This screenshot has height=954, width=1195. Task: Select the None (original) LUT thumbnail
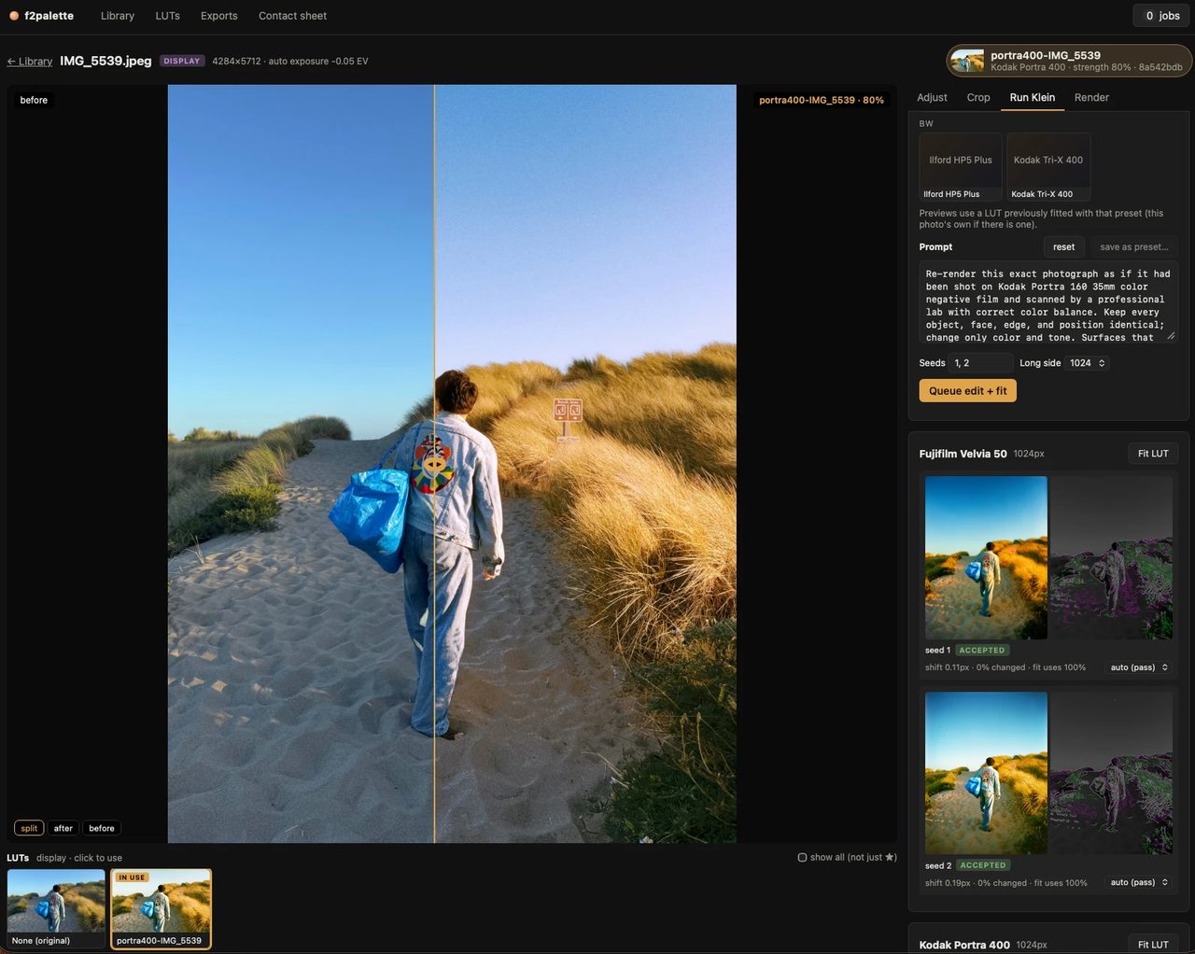[56, 909]
